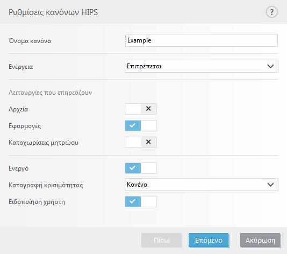
Task: Turn on Καταχωρίσεις μητρώου toggle
Action: tap(141, 142)
